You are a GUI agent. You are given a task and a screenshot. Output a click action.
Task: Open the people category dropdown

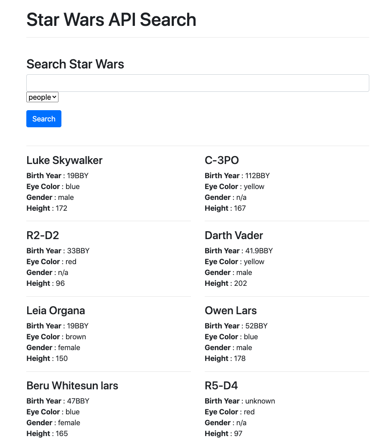[x=42, y=97]
